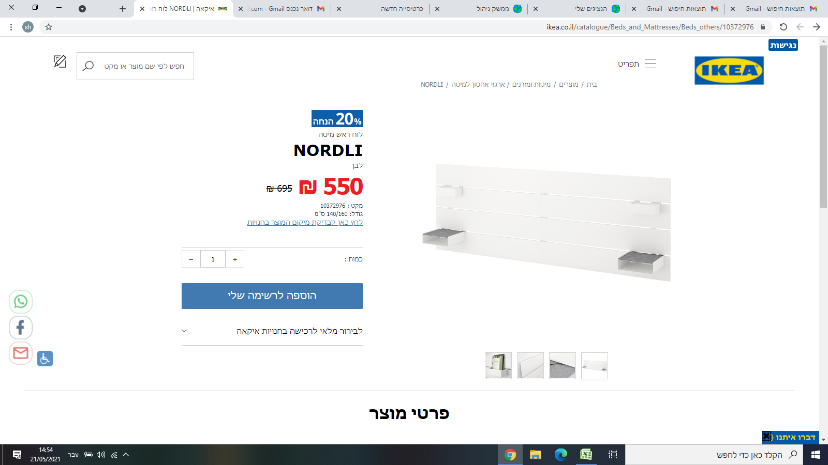This screenshot has width=828, height=465.
Task: Go to IKEA logo homepage
Action: tap(729, 70)
